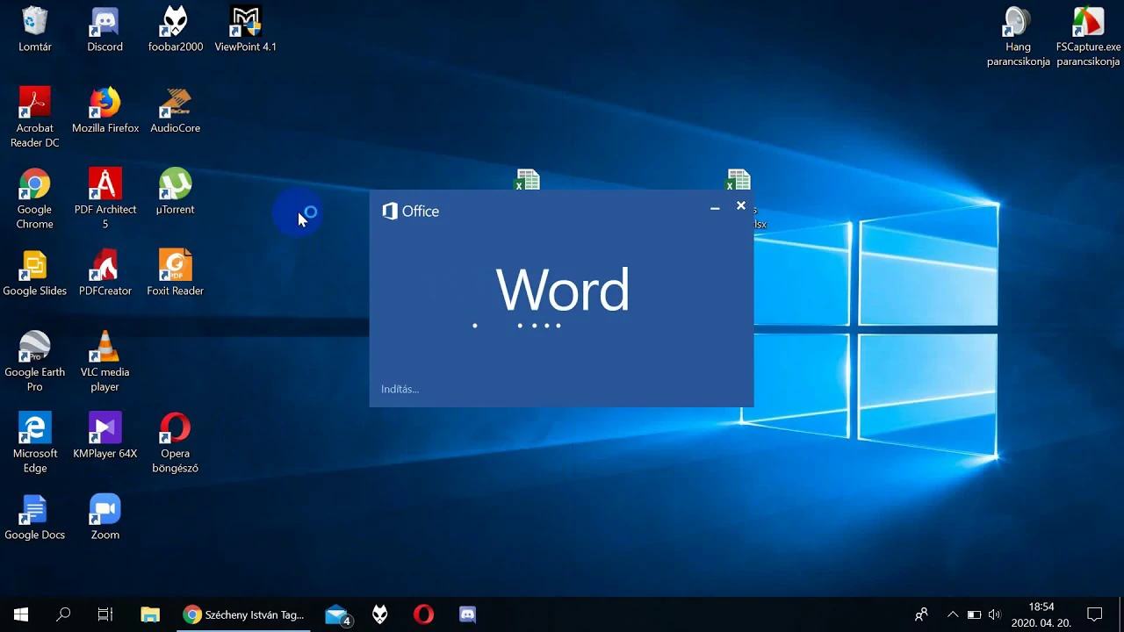Select the Google Earth Pro icon
Image resolution: width=1124 pixels, height=632 pixels.
[x=34, y=362]
